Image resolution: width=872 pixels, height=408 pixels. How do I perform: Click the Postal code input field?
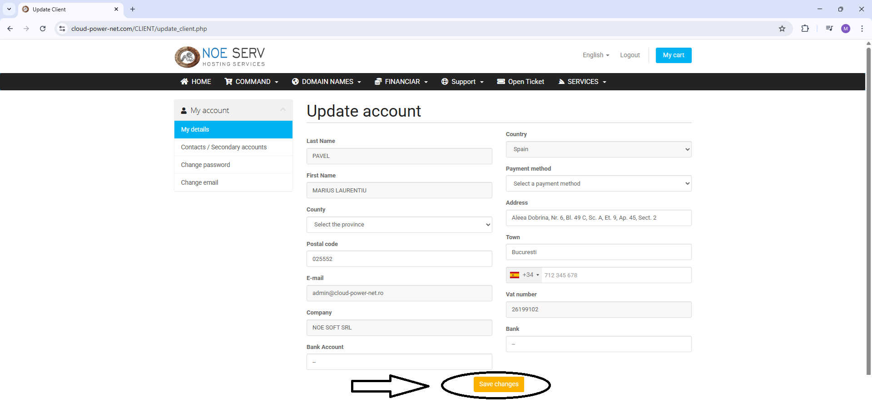pyautogui.click(x=399, y=259)
